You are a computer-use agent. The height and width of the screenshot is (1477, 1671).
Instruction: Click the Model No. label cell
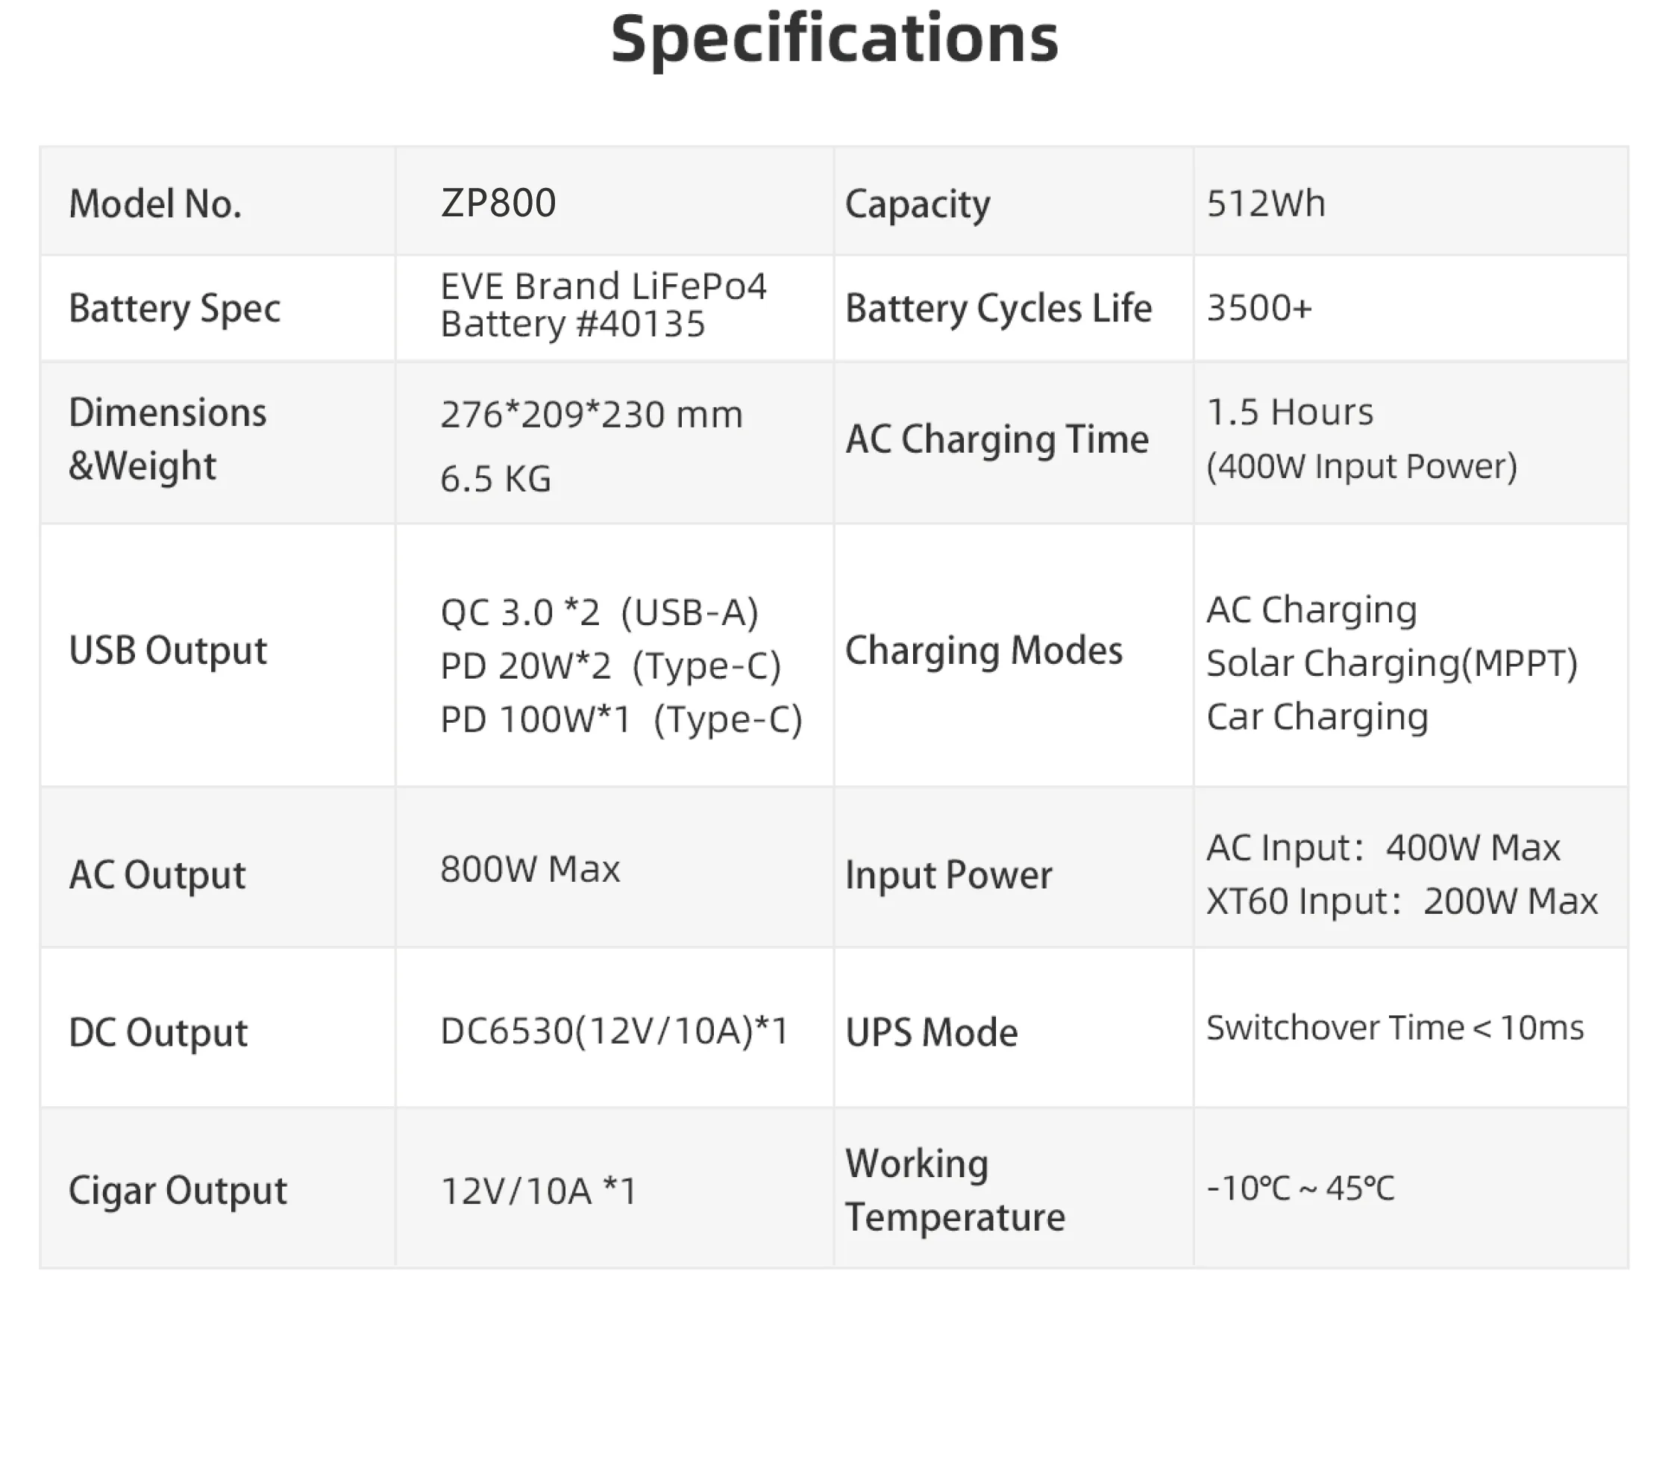click(155, 204)
